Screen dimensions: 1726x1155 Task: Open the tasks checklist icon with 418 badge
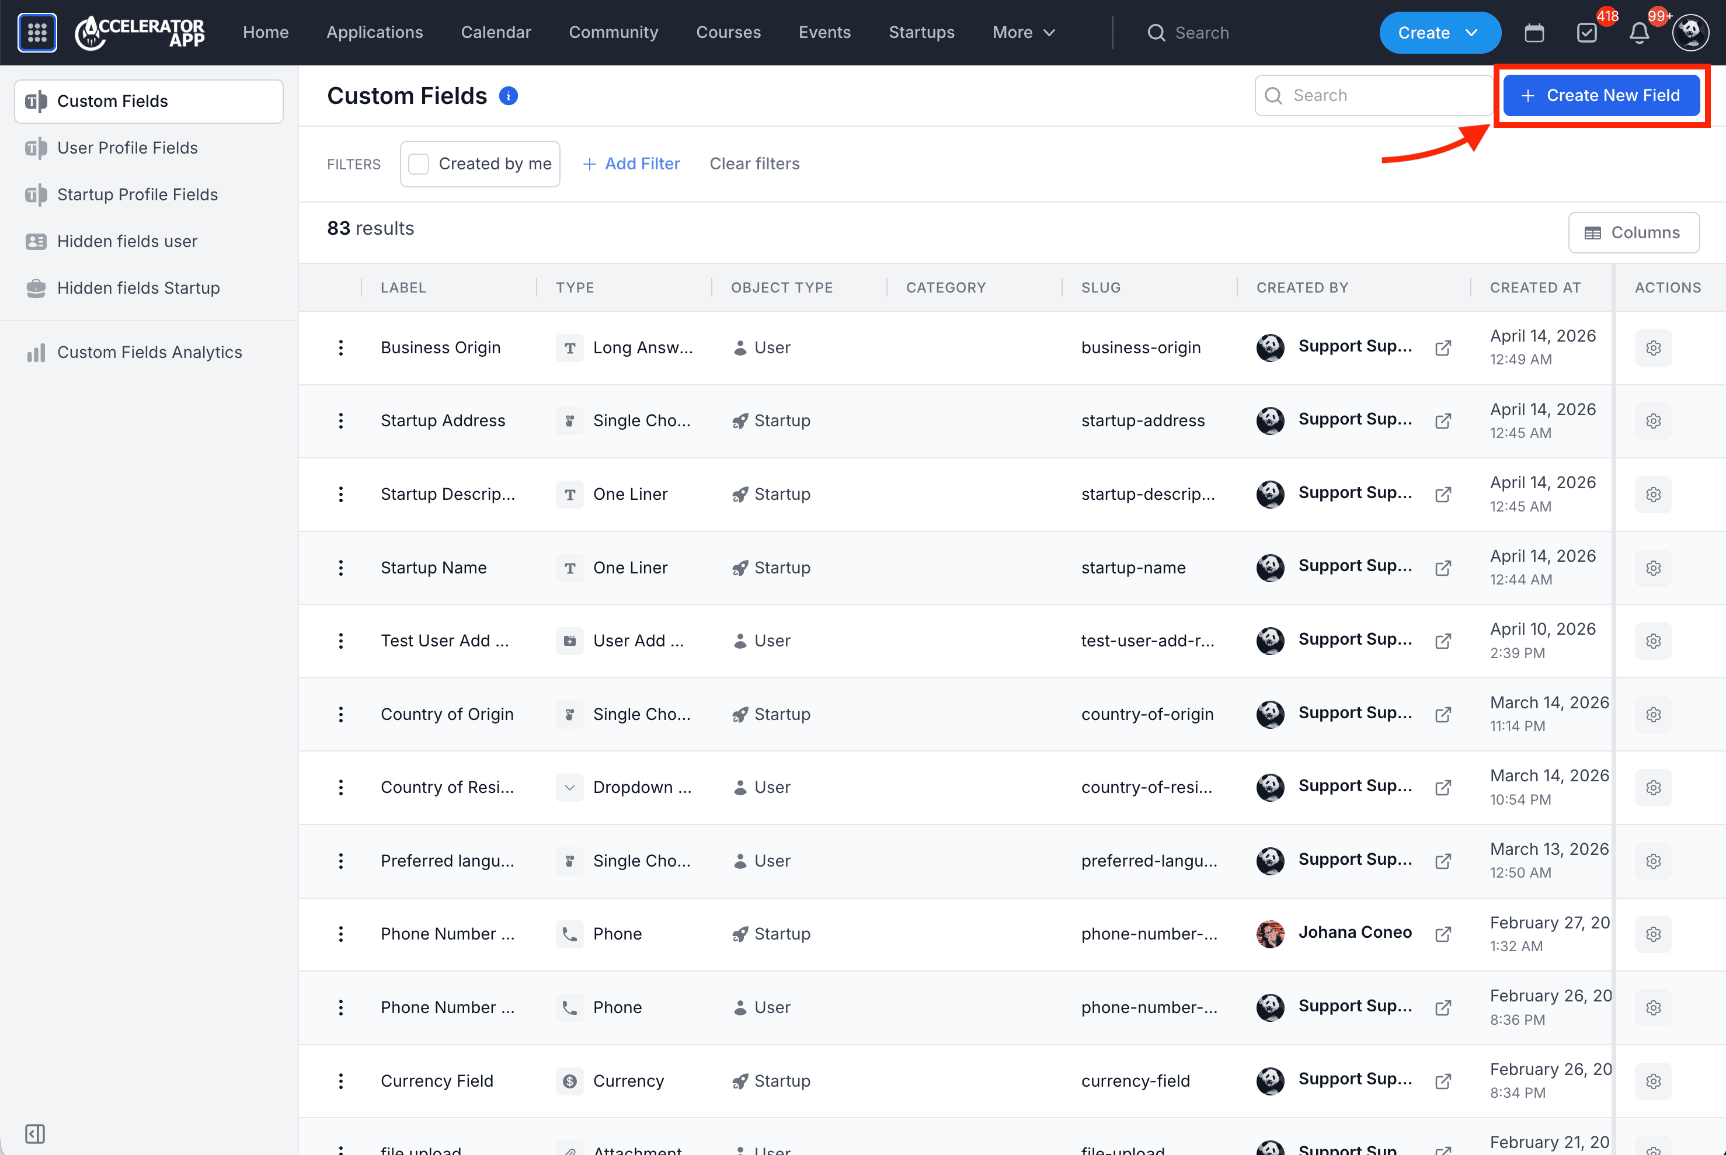1587,33
